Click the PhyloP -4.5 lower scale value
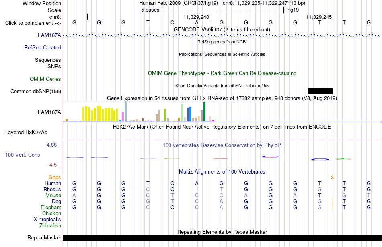Viewport: 382px width, 247px height. pyautogui.click(x=52, y=165)
